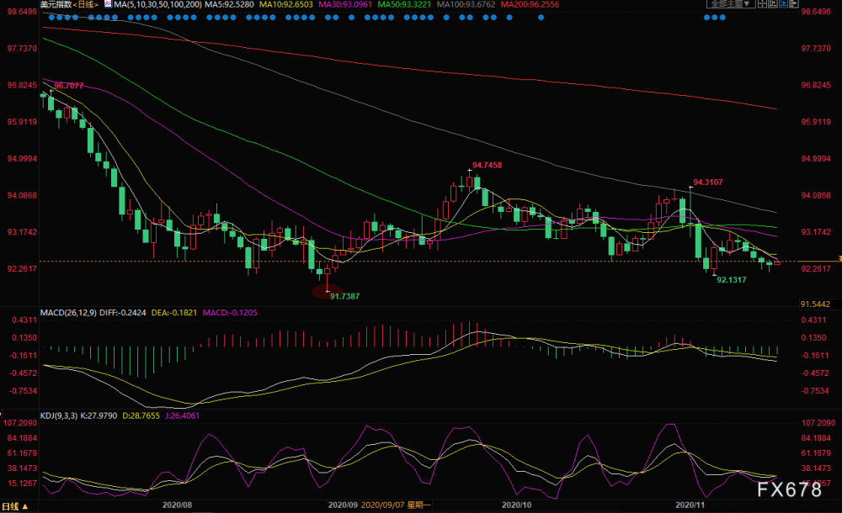Click the 2020/09/07 星期一 date marker
Screen dimensions: 842x513
click(396, 505)
